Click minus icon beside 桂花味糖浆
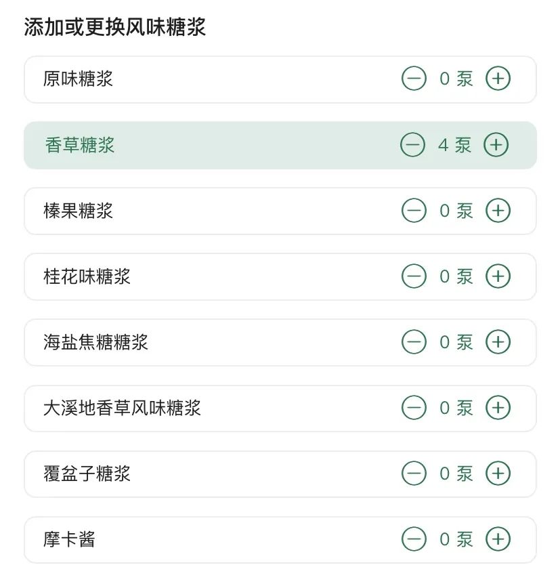 (x=414, y=276)
